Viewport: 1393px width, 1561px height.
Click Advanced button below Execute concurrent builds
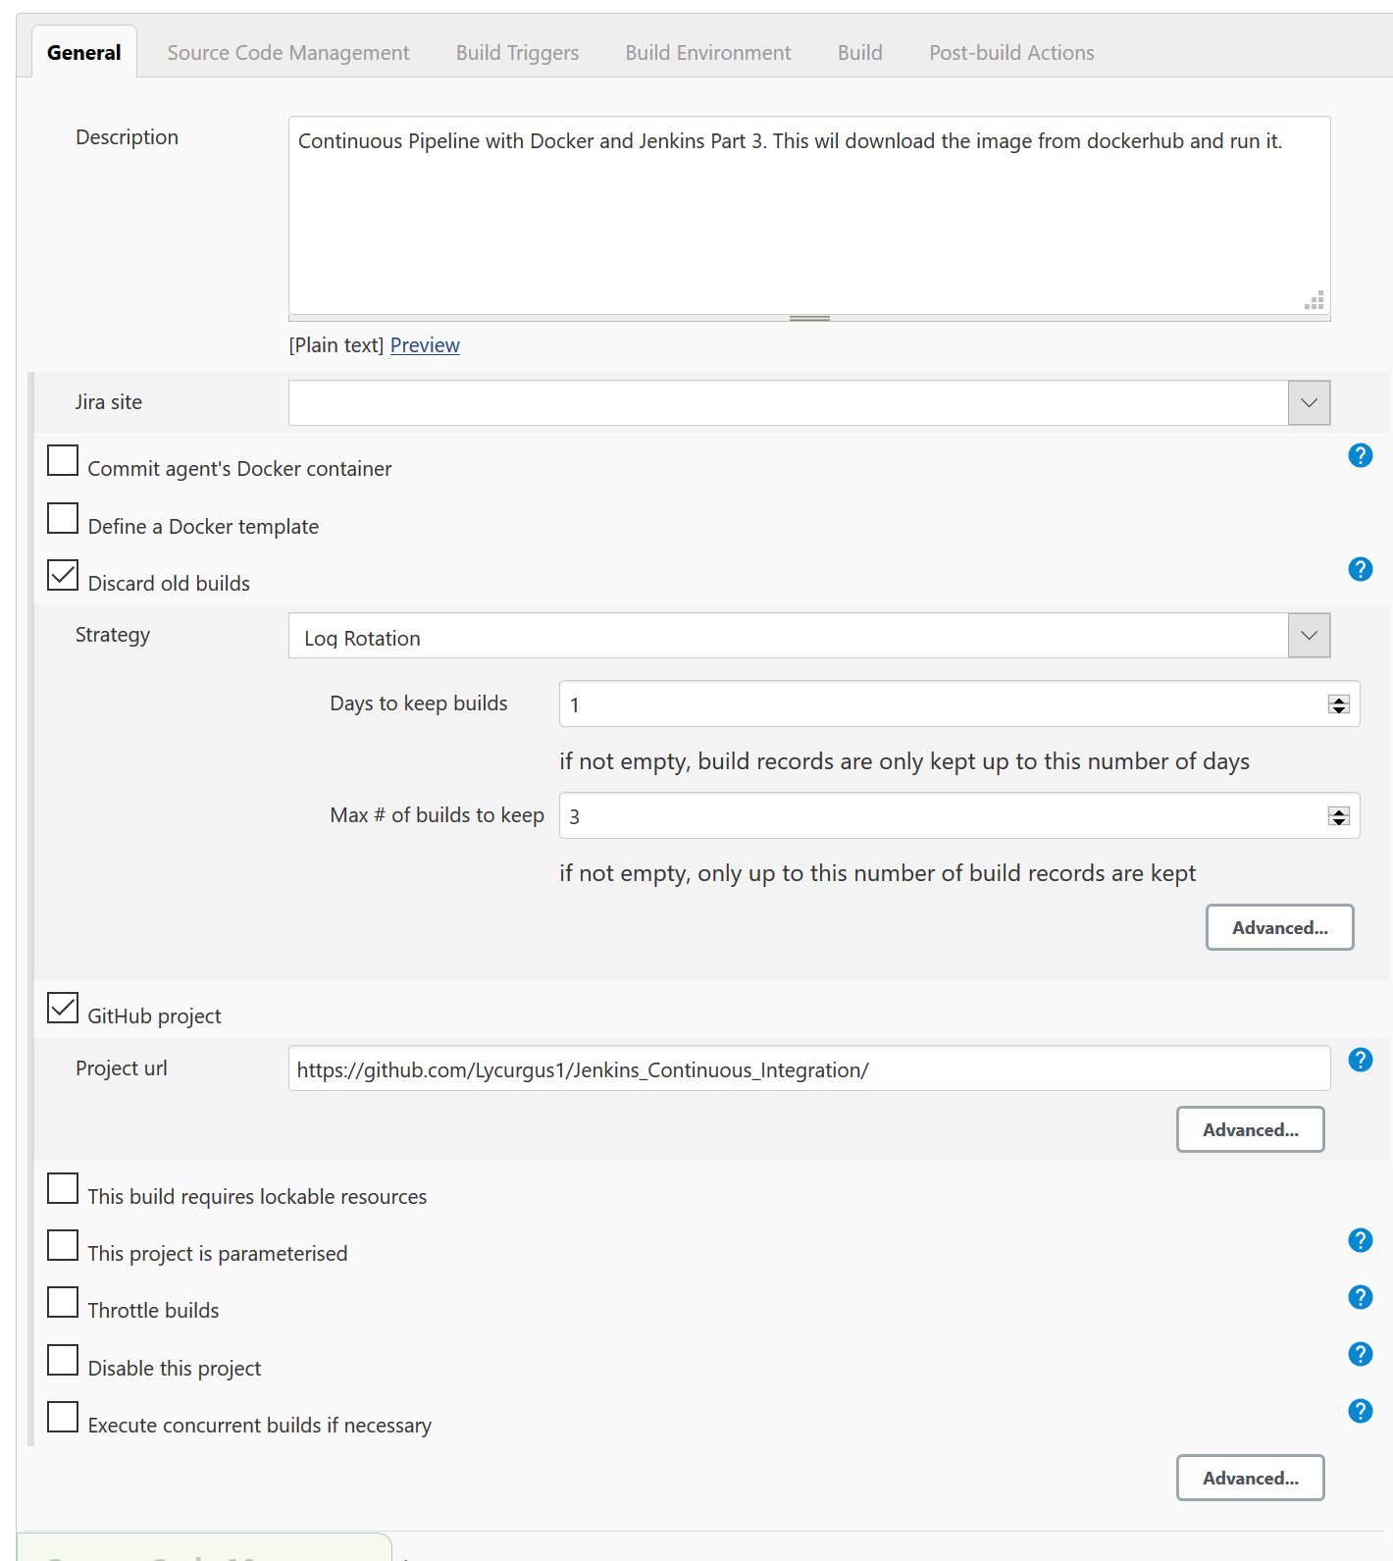point(1250,1478)
